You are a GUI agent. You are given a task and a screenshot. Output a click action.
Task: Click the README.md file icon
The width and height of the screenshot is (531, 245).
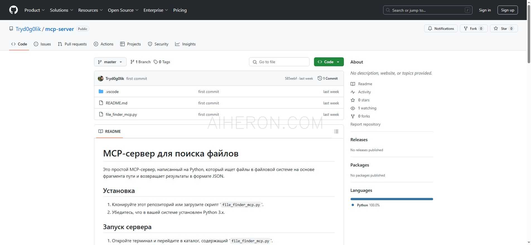[101, 103]
